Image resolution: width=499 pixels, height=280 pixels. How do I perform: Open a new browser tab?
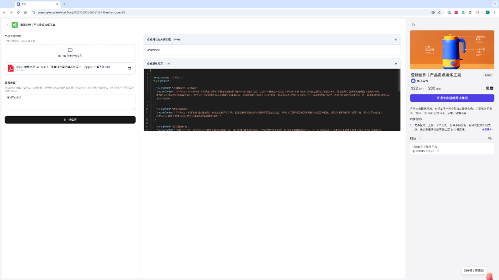coord(64,4)
